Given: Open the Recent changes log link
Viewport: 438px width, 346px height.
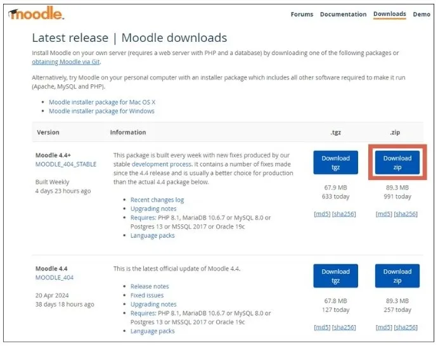Looking at the screenshot, I should [157, 200].
